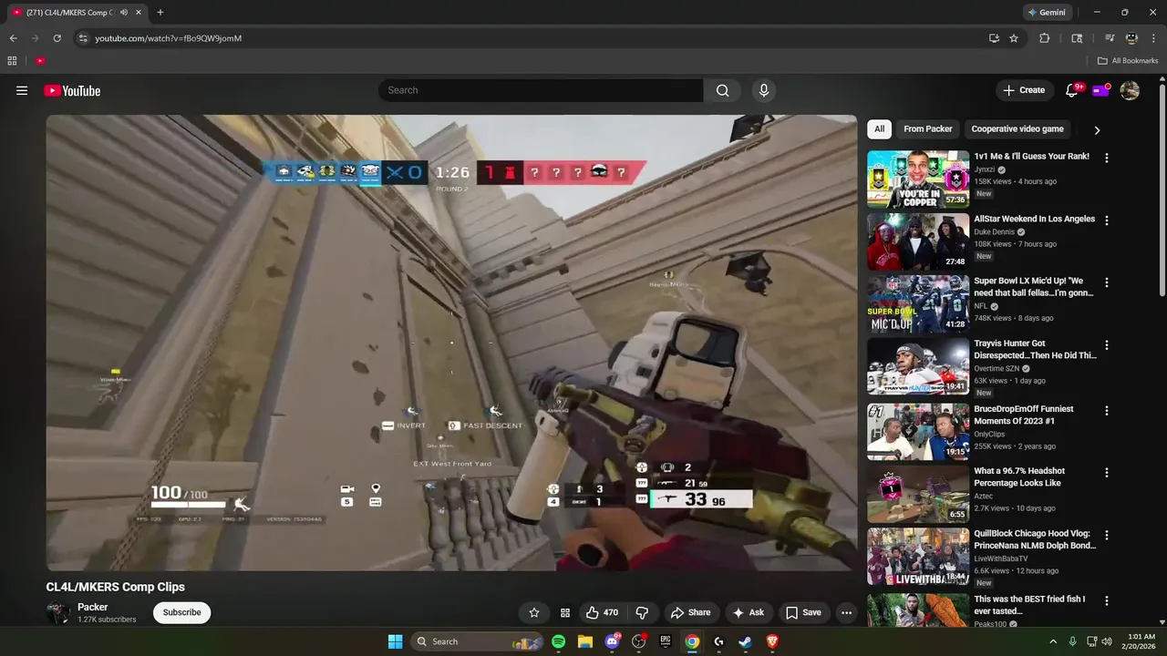
Task: Open Chrome extensions puzzle icon
Action: pyautogui.click(x=1045, y=38)
